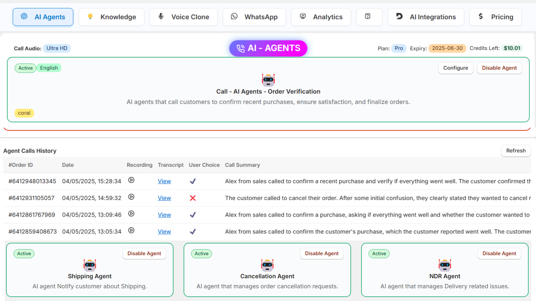Switch to the AI Agents tab
Viewport: 536px width, 301px height.
43,17
